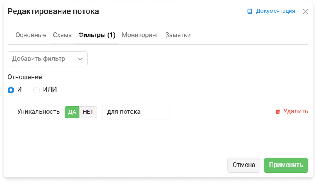Click the green Применить button

(x=286, y=165)
